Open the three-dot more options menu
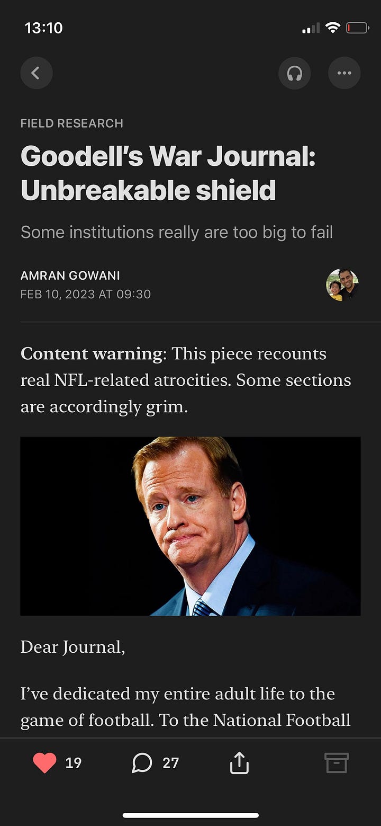 point(344,73)
